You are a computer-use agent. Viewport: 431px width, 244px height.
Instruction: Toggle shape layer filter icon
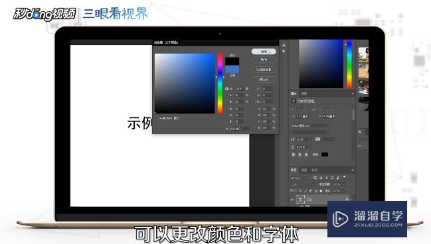coord(332,178)
